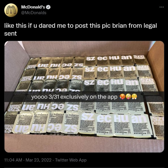Select the tweet text starting "like this if"
The image size is (168, 168).
81,29
